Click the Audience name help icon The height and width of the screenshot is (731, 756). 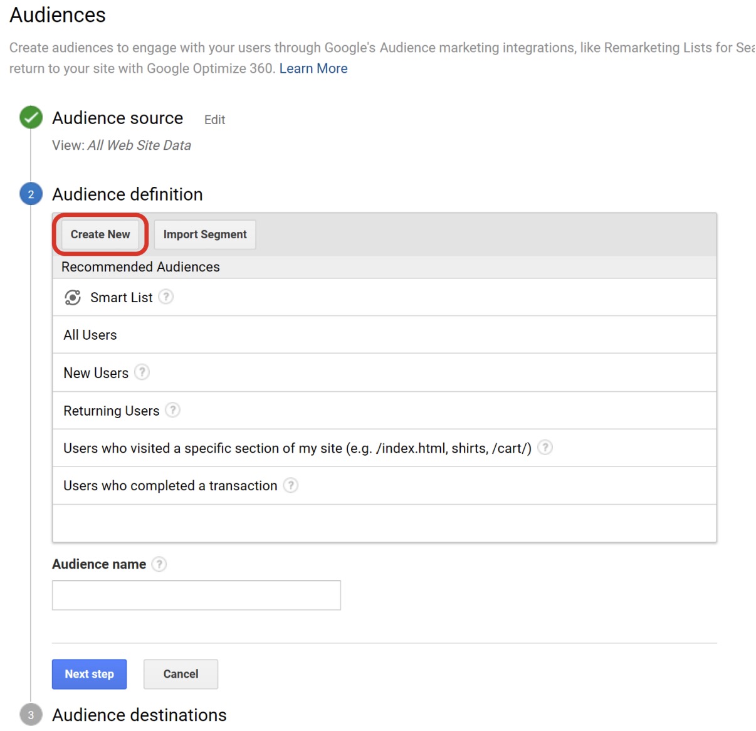[160, 564]
